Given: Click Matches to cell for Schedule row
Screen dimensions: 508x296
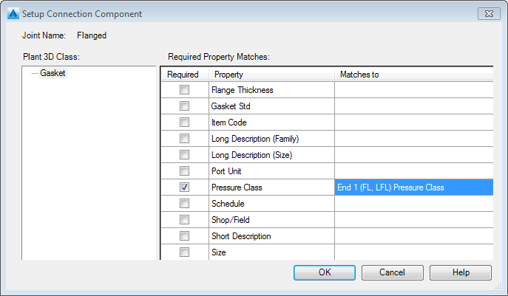Looking at the screenshot, I should pos(413,204).
